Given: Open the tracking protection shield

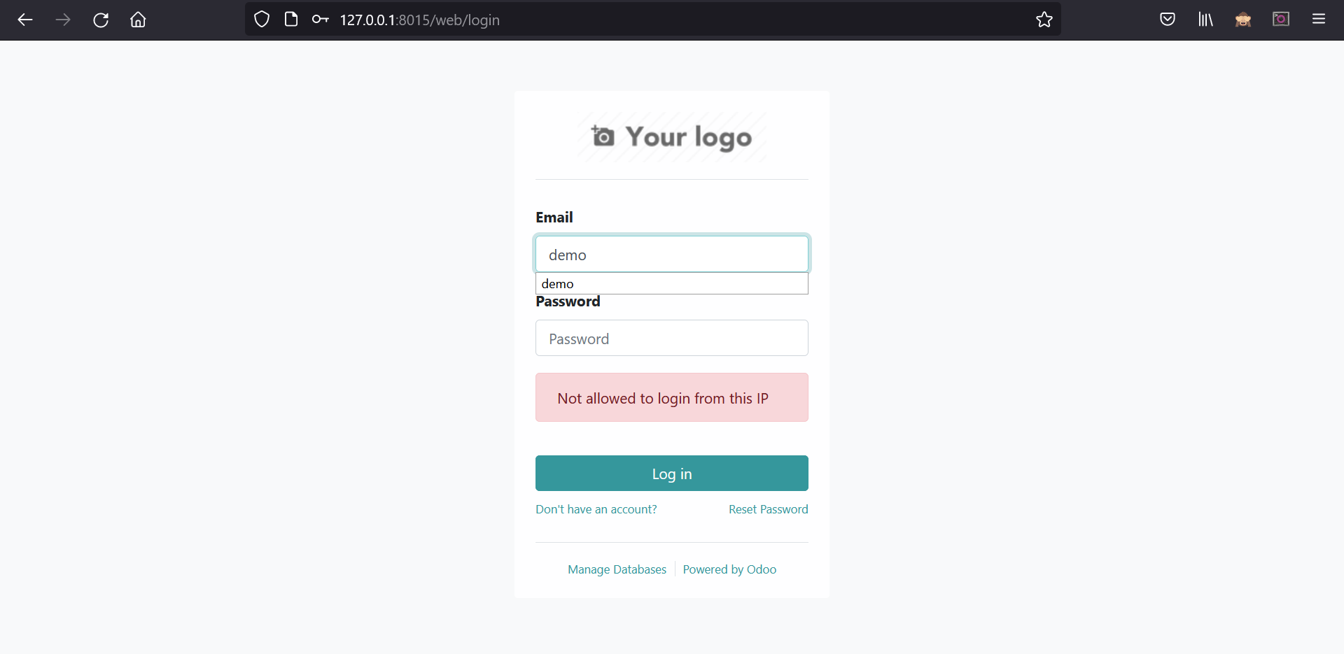Looking at the screenshot, I should (262, 20).
